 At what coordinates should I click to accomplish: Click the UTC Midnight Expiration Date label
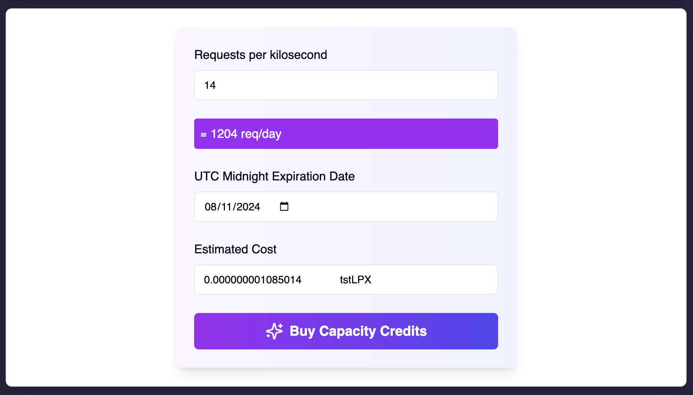(x=274, y=176)
